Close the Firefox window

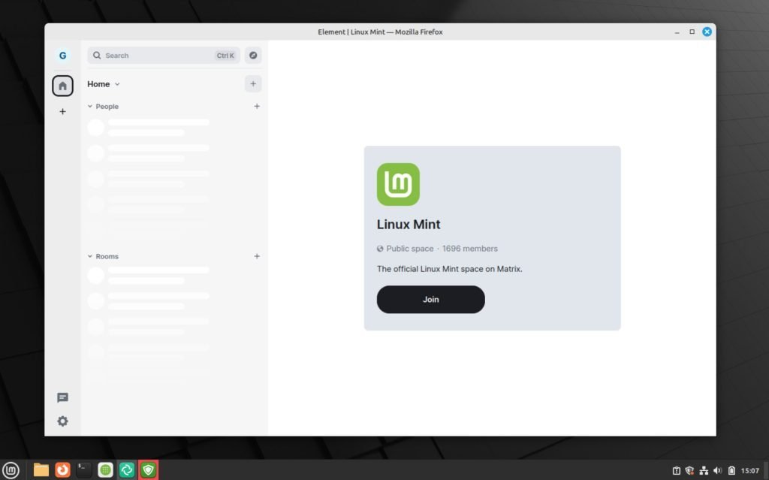[707, 32]
